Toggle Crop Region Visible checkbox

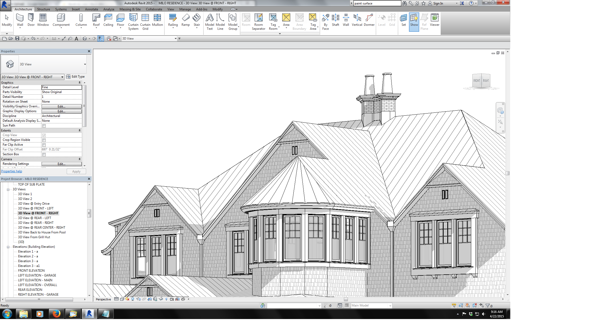click(44, 140)
